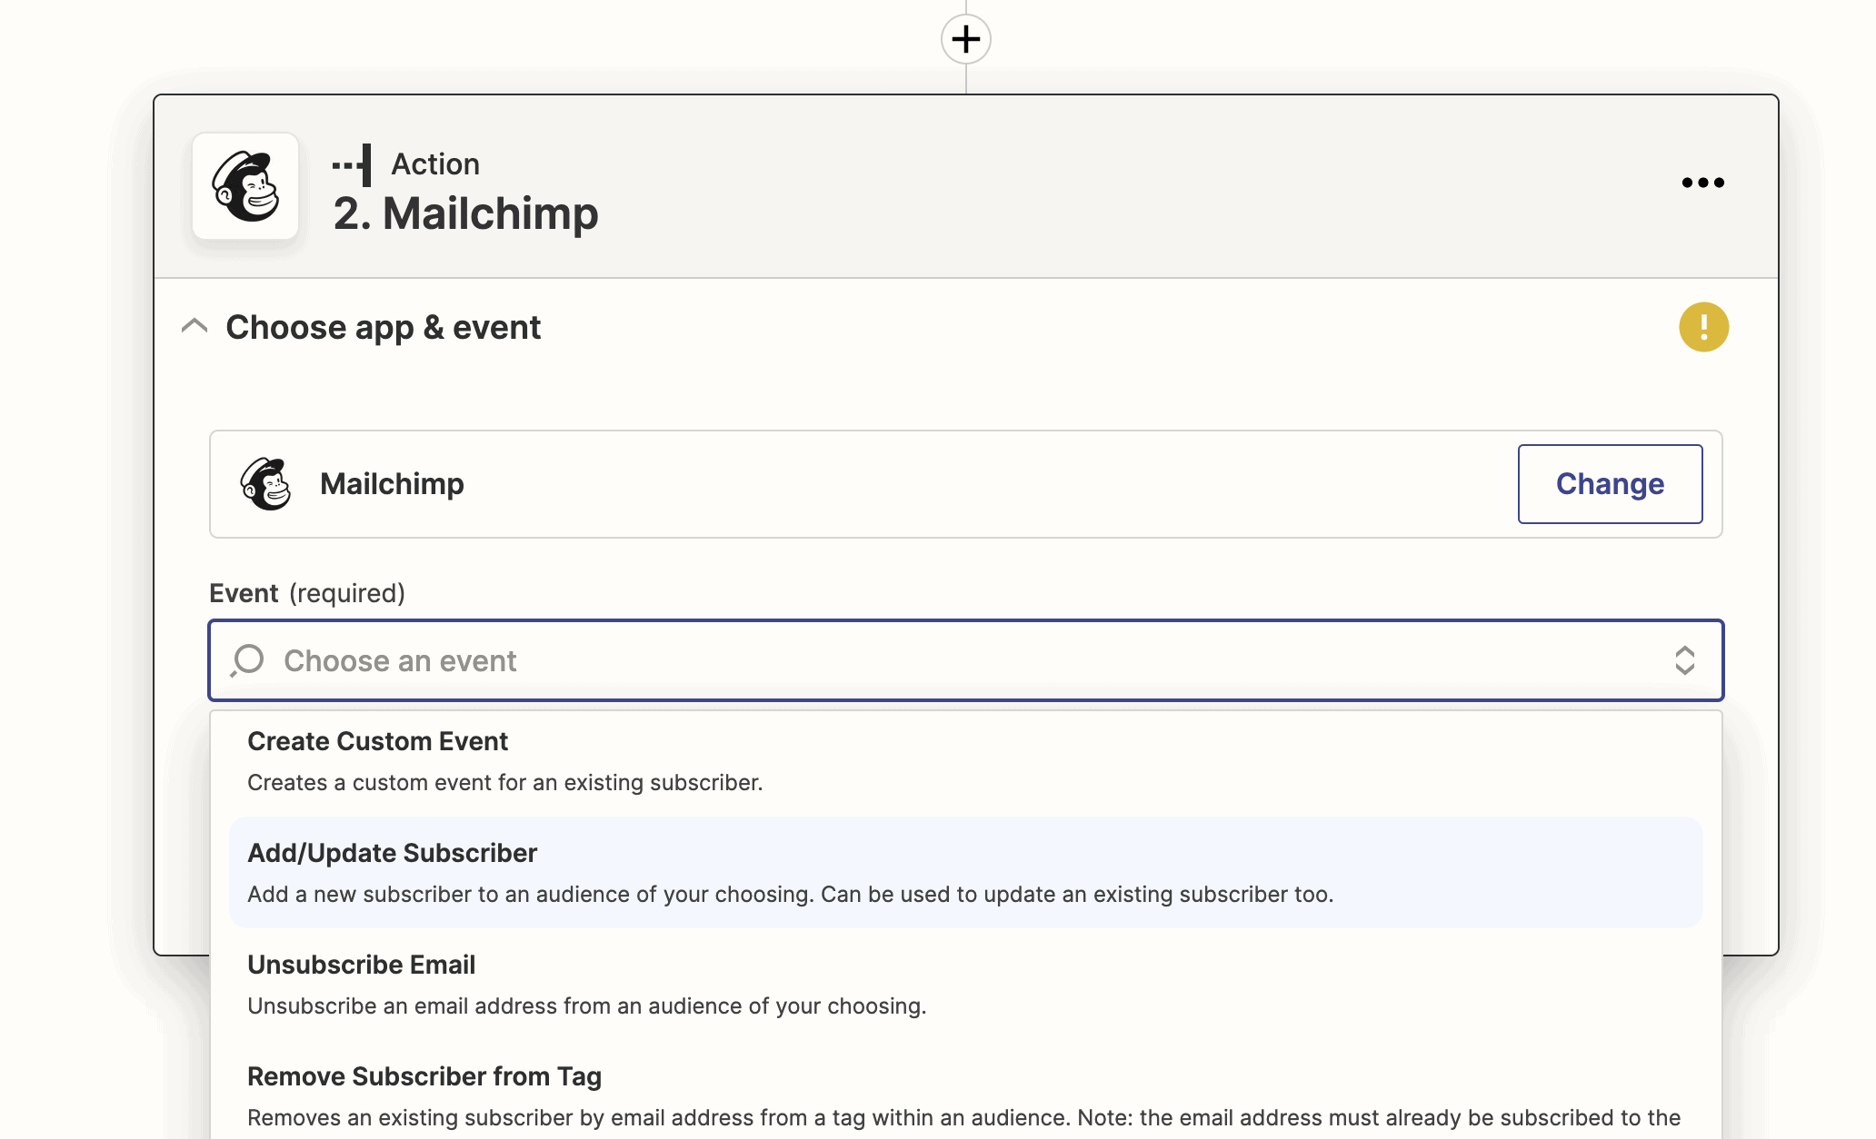Open the three-dot step options menu
Viewport: 1876px width, 1139px height.
[x=1702, y=183]
